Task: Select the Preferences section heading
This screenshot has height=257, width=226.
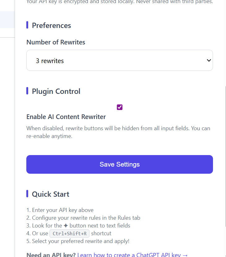Action: tap(51, 25)
